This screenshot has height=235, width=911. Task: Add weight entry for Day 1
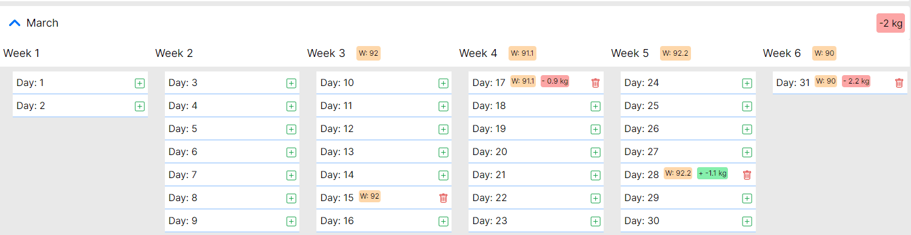pyautogui.click(x=139, y=83)
